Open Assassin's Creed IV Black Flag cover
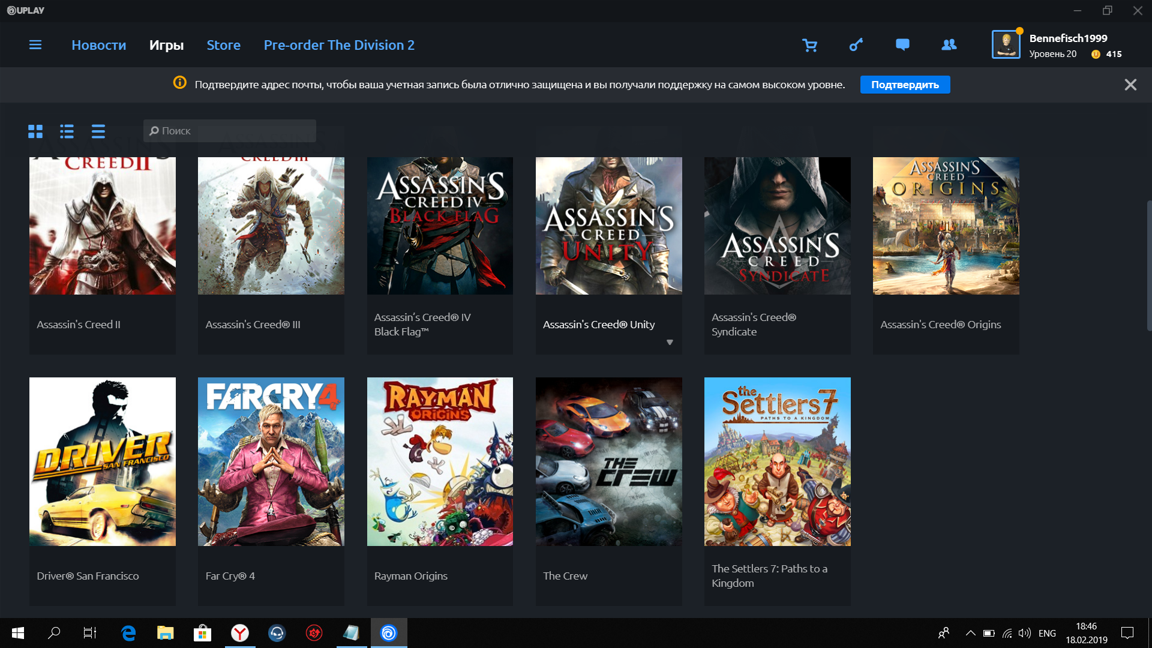Screen dimensions: 1152x648 tap(440, 226)
